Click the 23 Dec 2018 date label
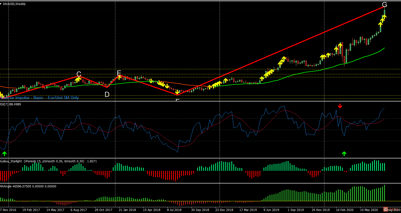The height and width of the screenshot is (213, 401). click(224, 210)
